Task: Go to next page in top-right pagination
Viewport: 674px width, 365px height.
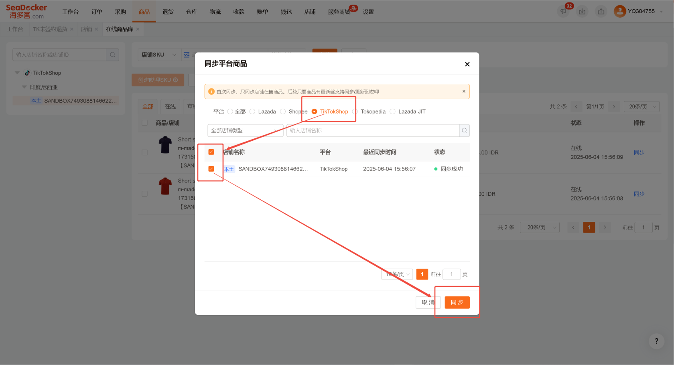Action: click(614, 107)
